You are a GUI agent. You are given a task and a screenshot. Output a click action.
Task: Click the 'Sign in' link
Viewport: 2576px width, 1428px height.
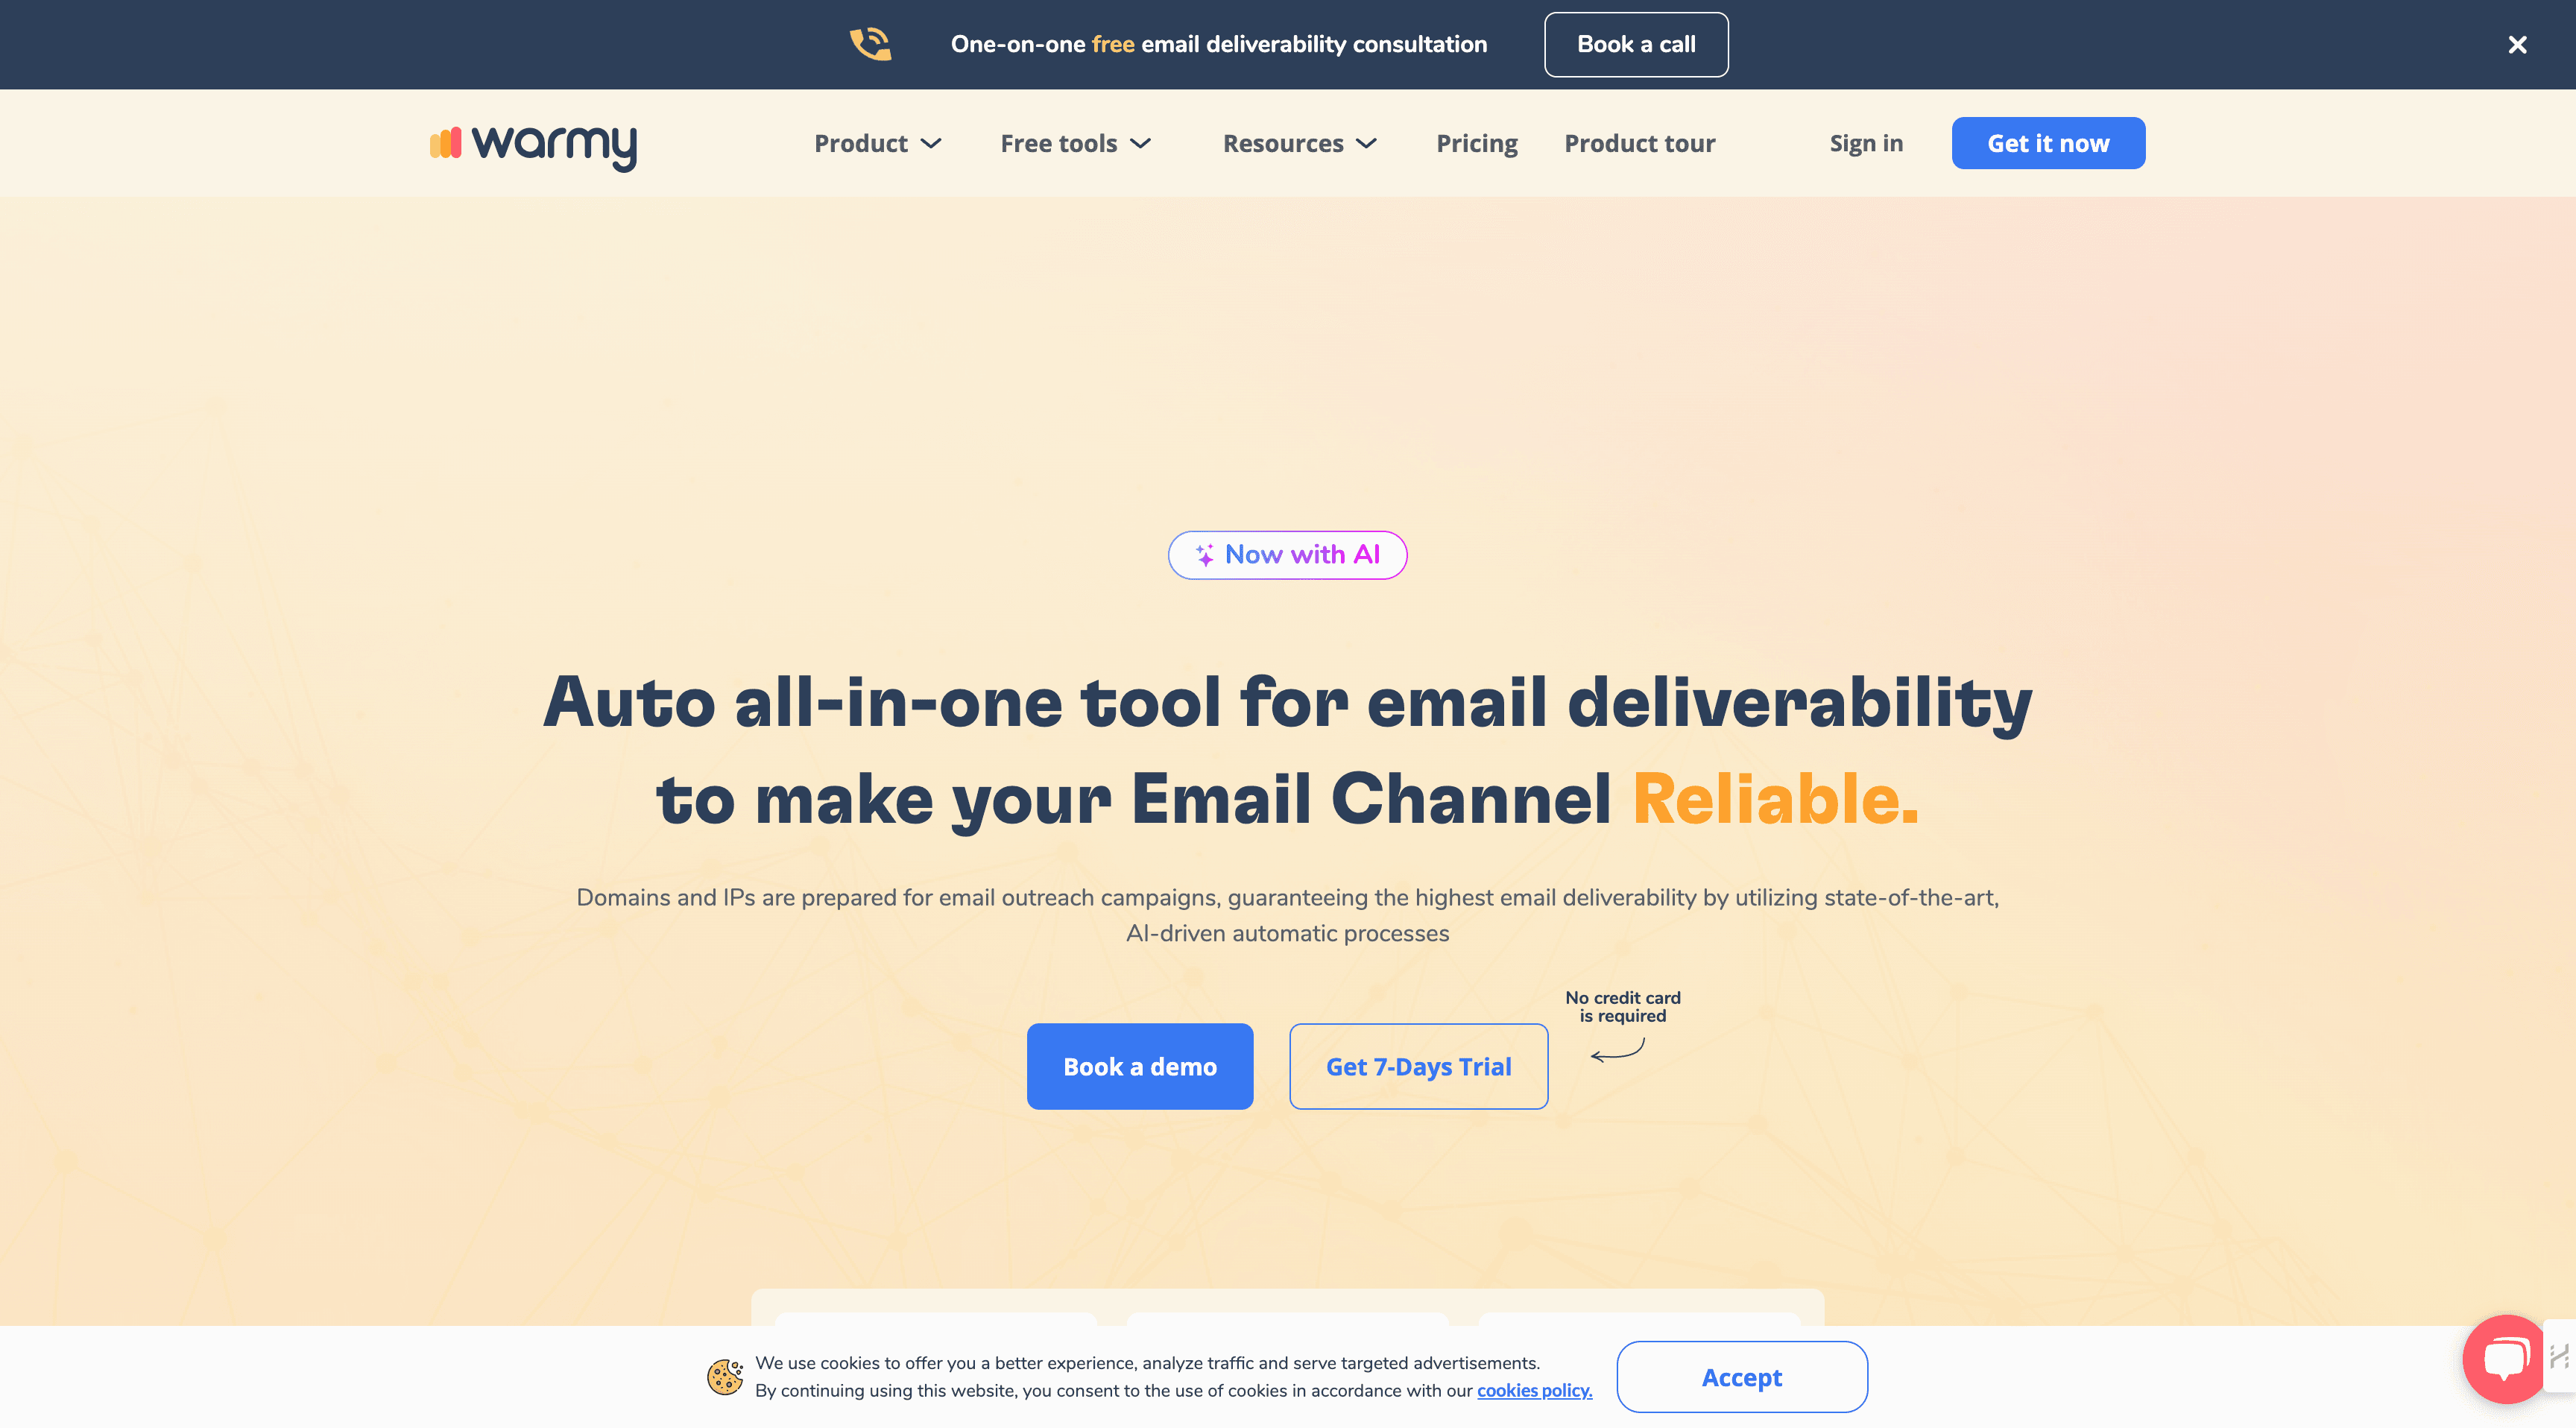coord(1866,142)
